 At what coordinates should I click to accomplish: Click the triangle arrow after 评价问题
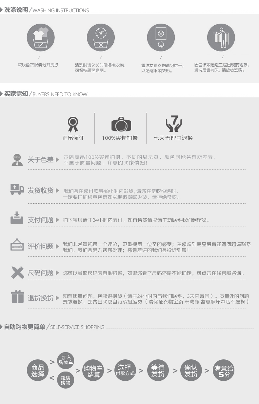tap(58, 247)
